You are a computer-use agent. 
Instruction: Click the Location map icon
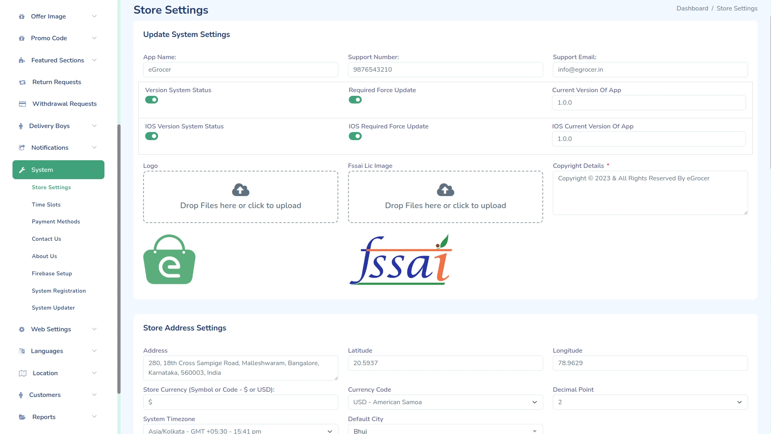point(23,373)
